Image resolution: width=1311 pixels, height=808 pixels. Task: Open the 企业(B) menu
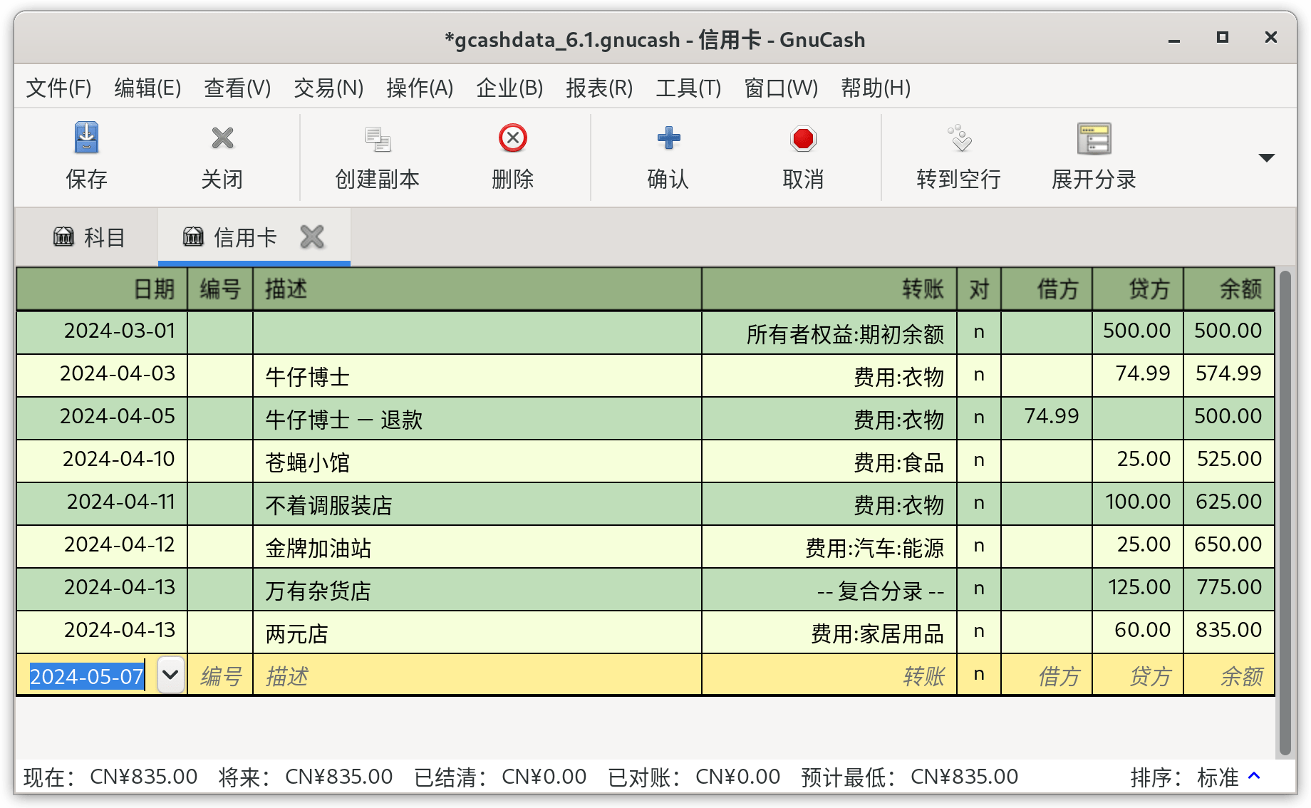[509, 88]
